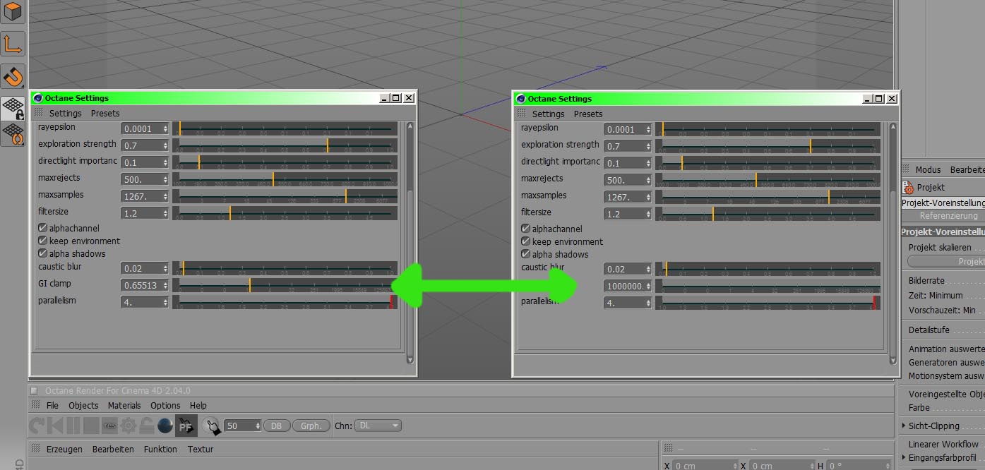Click the pointing-hand picker icon
The height and width of the screenshot is (470, 985).
click(x=212, y=426)
